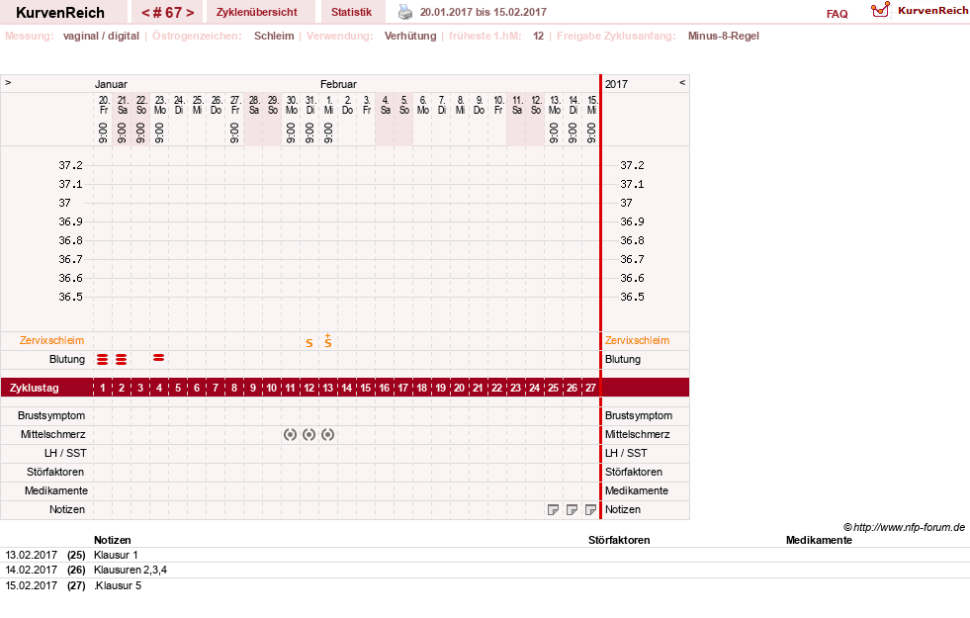Open the Zyklenübersicht tab

257,12
